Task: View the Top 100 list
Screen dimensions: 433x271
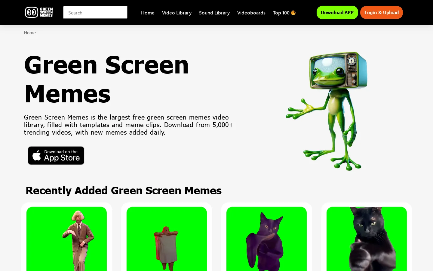Action: point(284,13)
